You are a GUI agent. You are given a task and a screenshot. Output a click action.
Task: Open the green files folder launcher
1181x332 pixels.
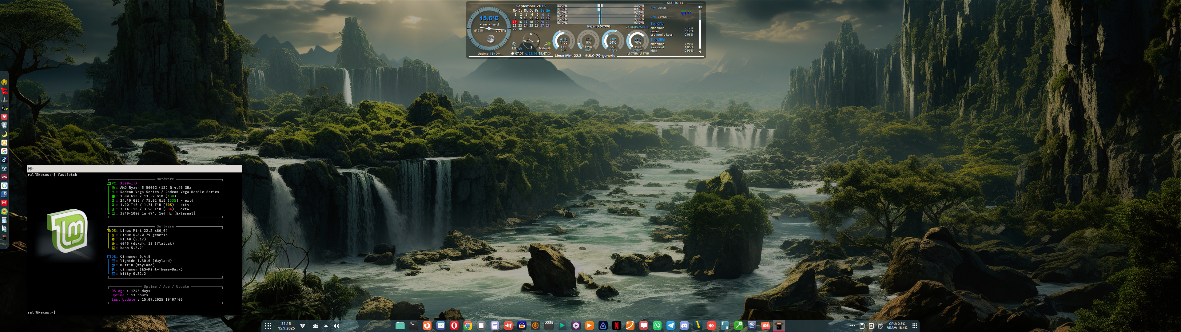[400, 326]
